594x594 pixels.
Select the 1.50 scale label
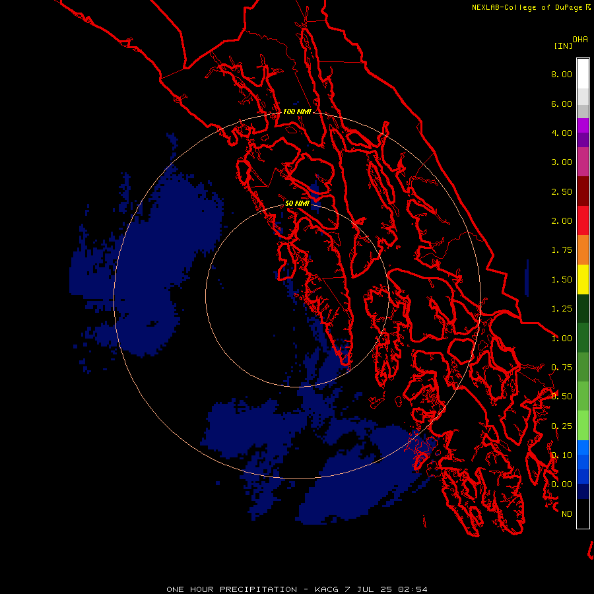coord(562,280)
